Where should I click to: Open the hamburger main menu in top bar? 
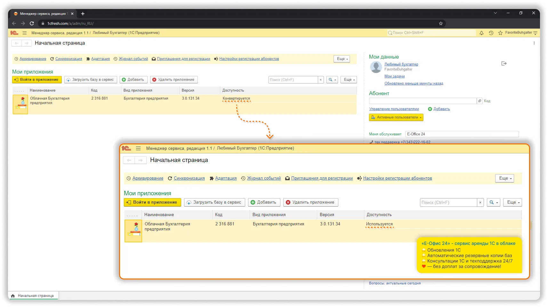[25, 33]
